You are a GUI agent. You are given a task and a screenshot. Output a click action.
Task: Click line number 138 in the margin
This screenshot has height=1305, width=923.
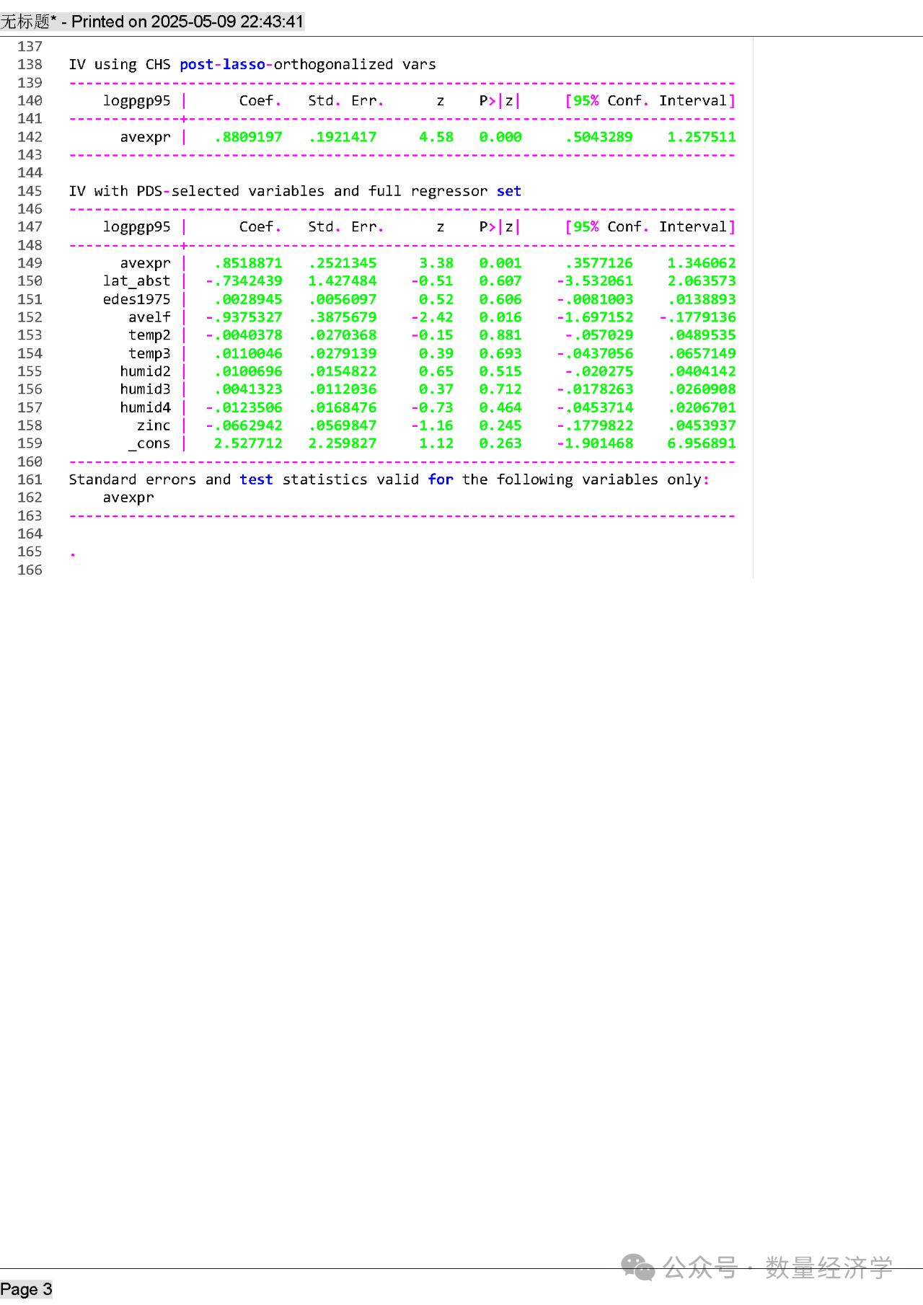point(30,65)
